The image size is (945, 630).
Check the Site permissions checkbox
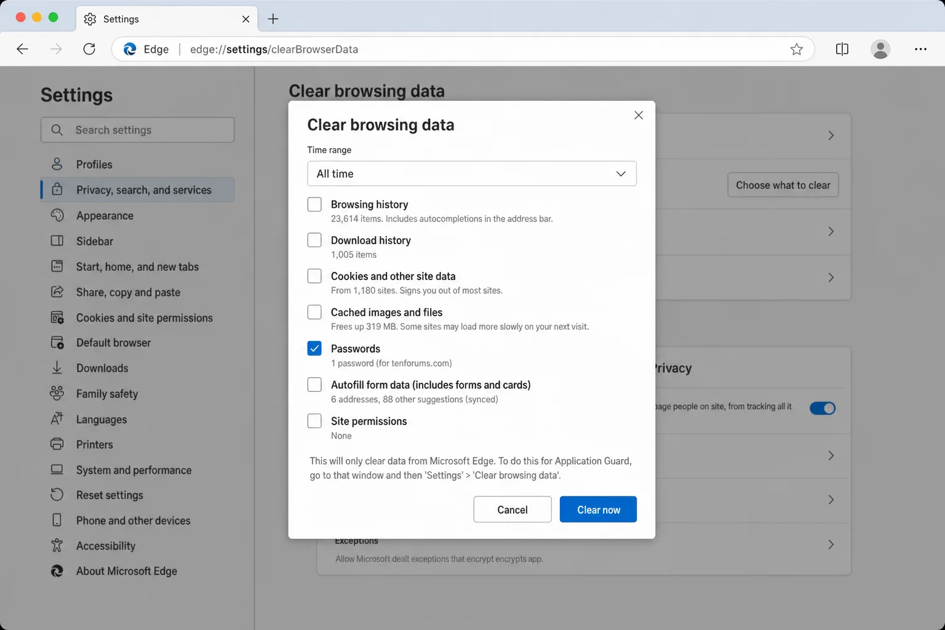(x=314, y=421)
